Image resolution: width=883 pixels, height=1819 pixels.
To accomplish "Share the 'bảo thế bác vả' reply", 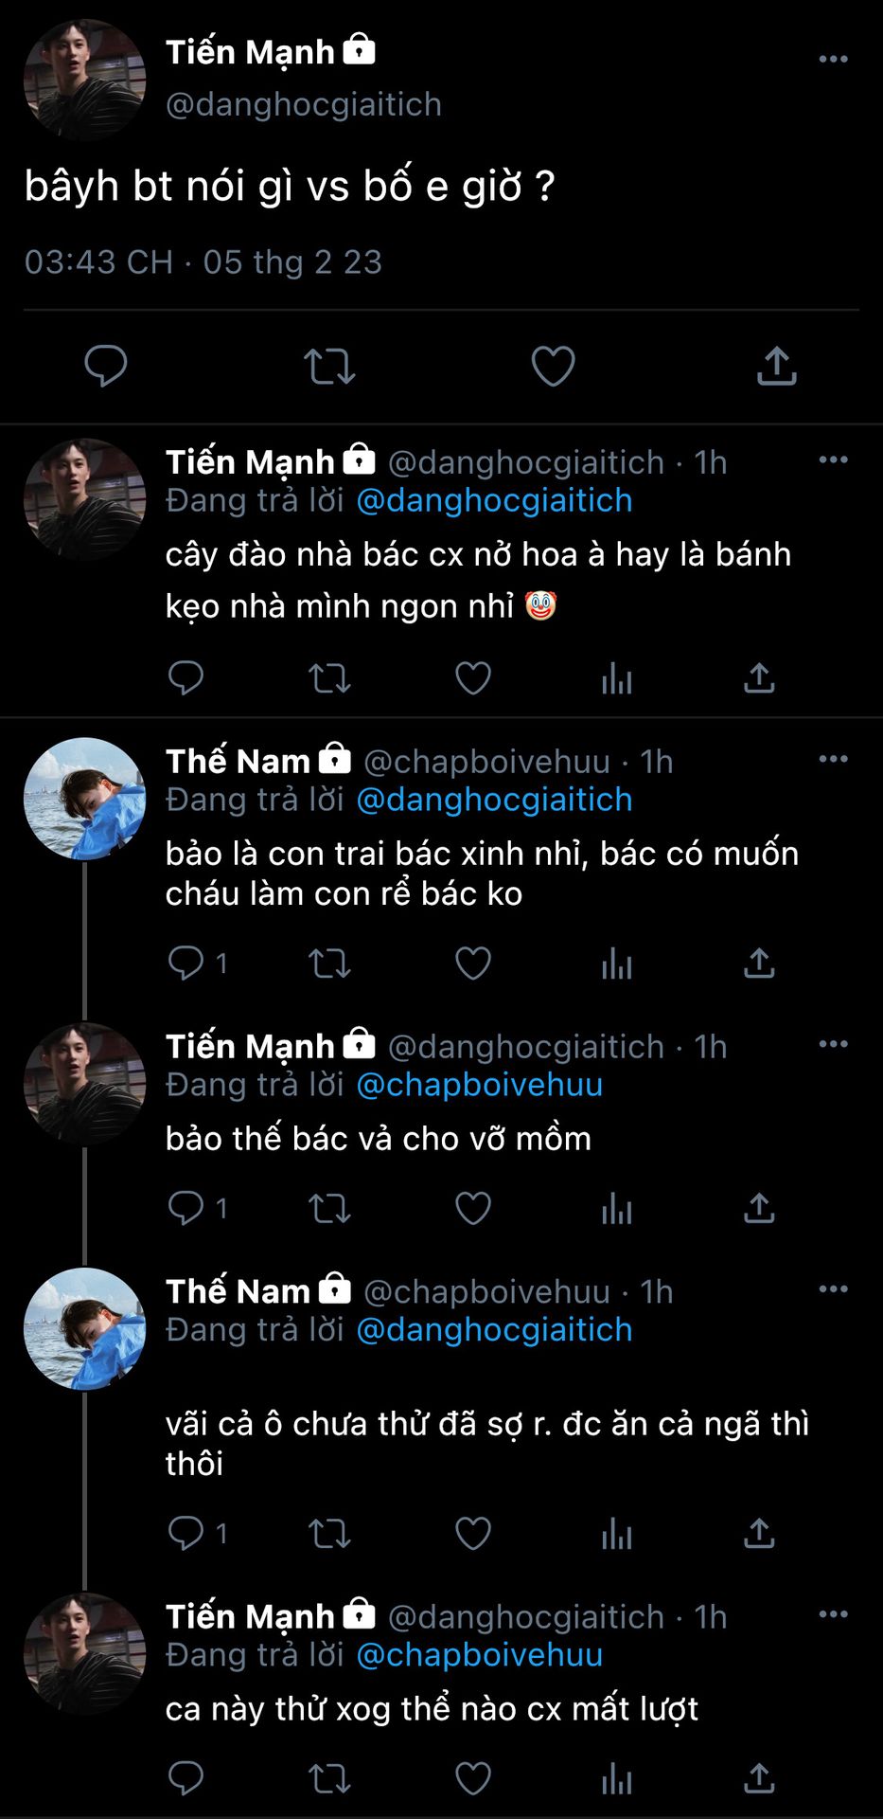I will [759, 1208].
